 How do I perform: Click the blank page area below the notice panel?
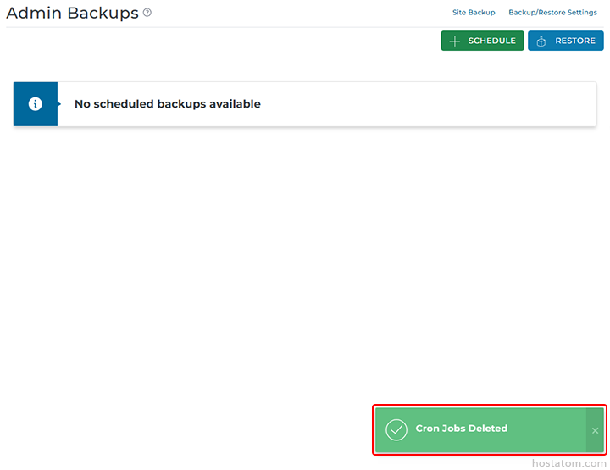[x=305, y=254]
